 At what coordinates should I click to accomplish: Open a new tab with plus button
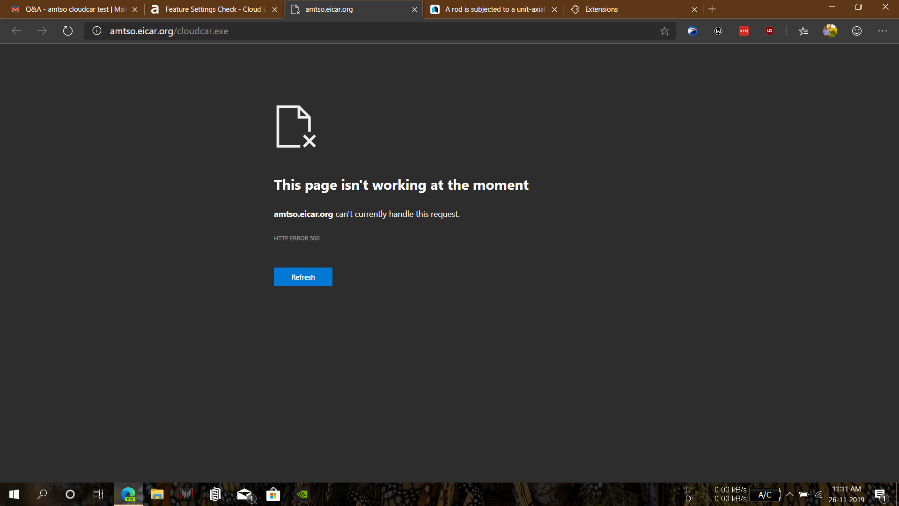click(712, 9)
